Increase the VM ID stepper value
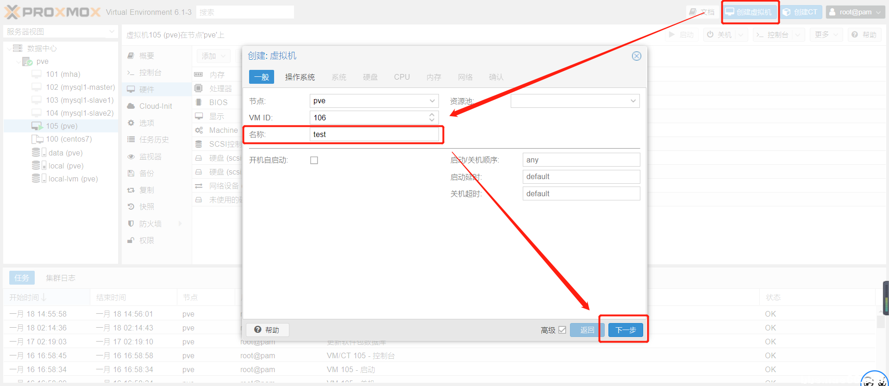889x386 pixels. click(x=432, y=115)
